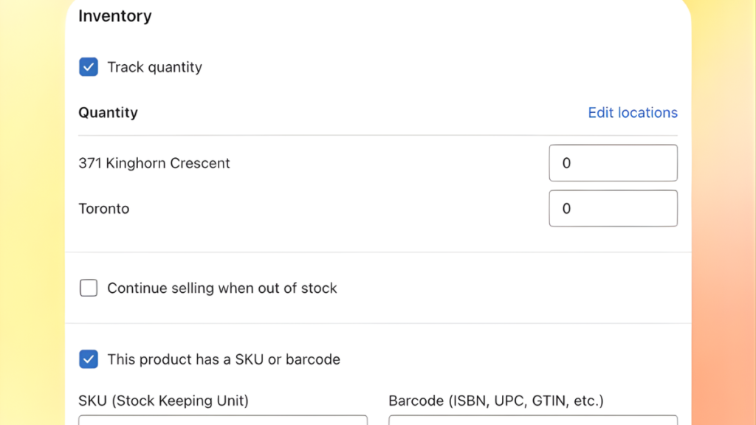Click the checkmark beside Track quantity
The image size is (756, 425).
click(x=88, y=66)
